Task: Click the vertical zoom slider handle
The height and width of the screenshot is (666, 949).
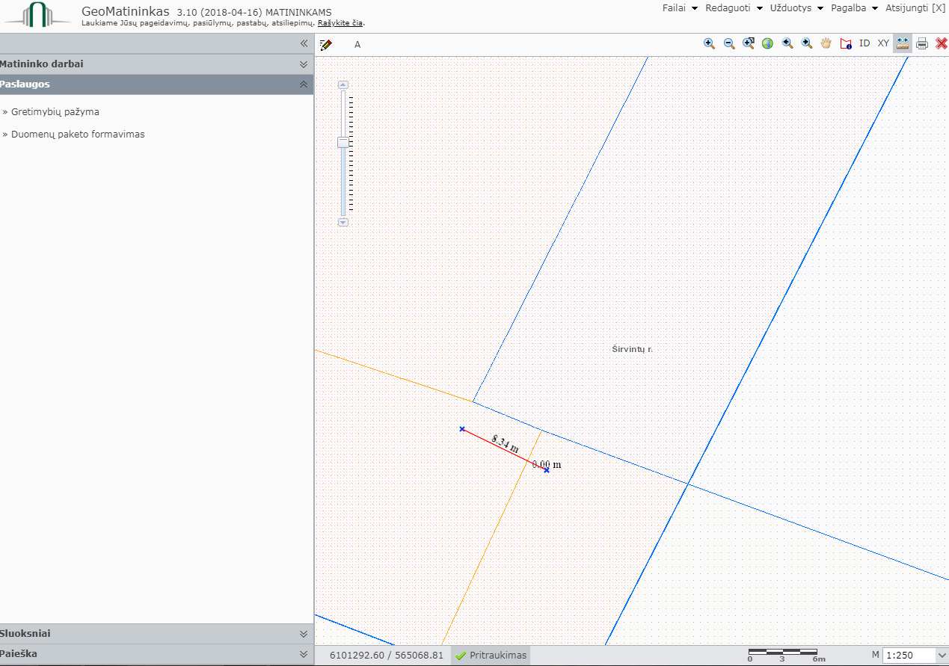Action: coord(343,142)
